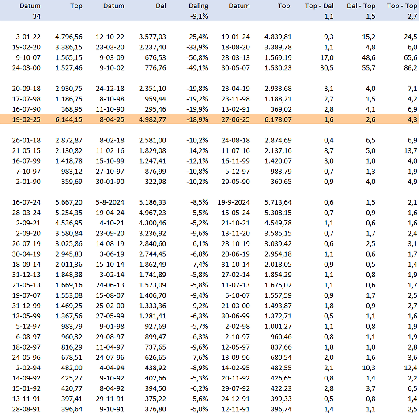Screen dimensions: 419x414
Task: Select the top value 1.848,38
Action: click(x=69, y=275)
